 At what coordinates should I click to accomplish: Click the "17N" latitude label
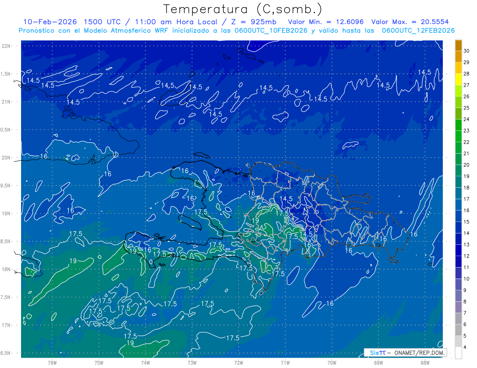(x=6, y=325)
